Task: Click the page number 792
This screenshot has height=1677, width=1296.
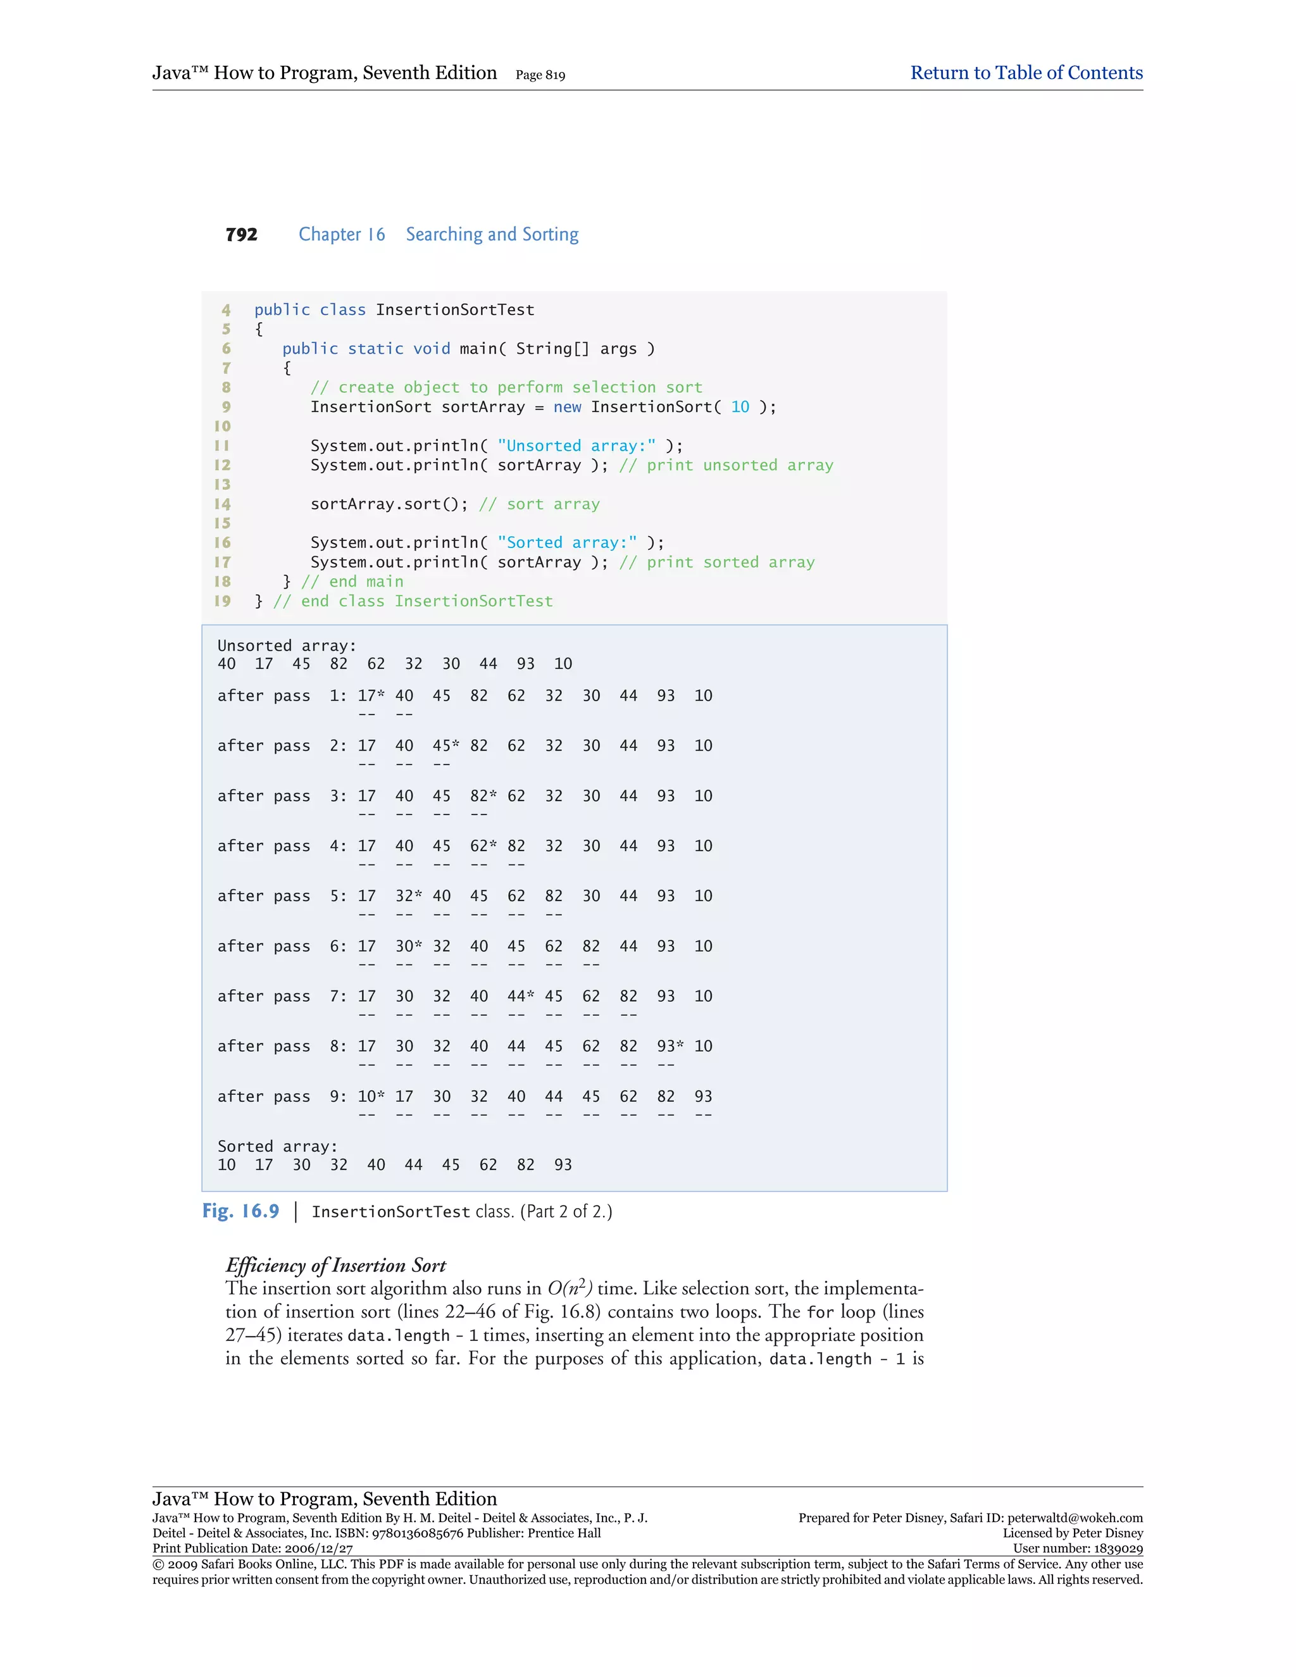Action: [x=241, y=235]
